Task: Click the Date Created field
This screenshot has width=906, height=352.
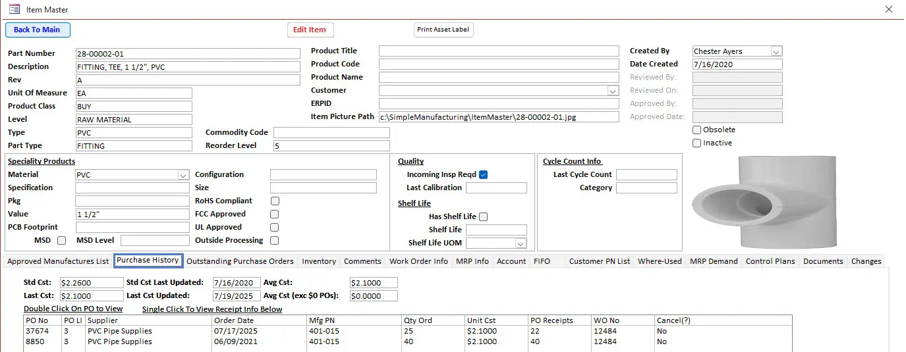Action: (737, 64)
